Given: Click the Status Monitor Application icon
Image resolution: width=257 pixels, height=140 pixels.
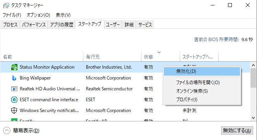Looking at the screenshot, I should coord(14,67).
